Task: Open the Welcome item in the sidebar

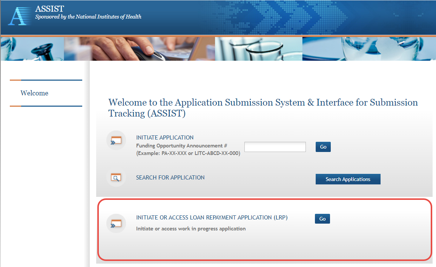Action: pos(34,93)
